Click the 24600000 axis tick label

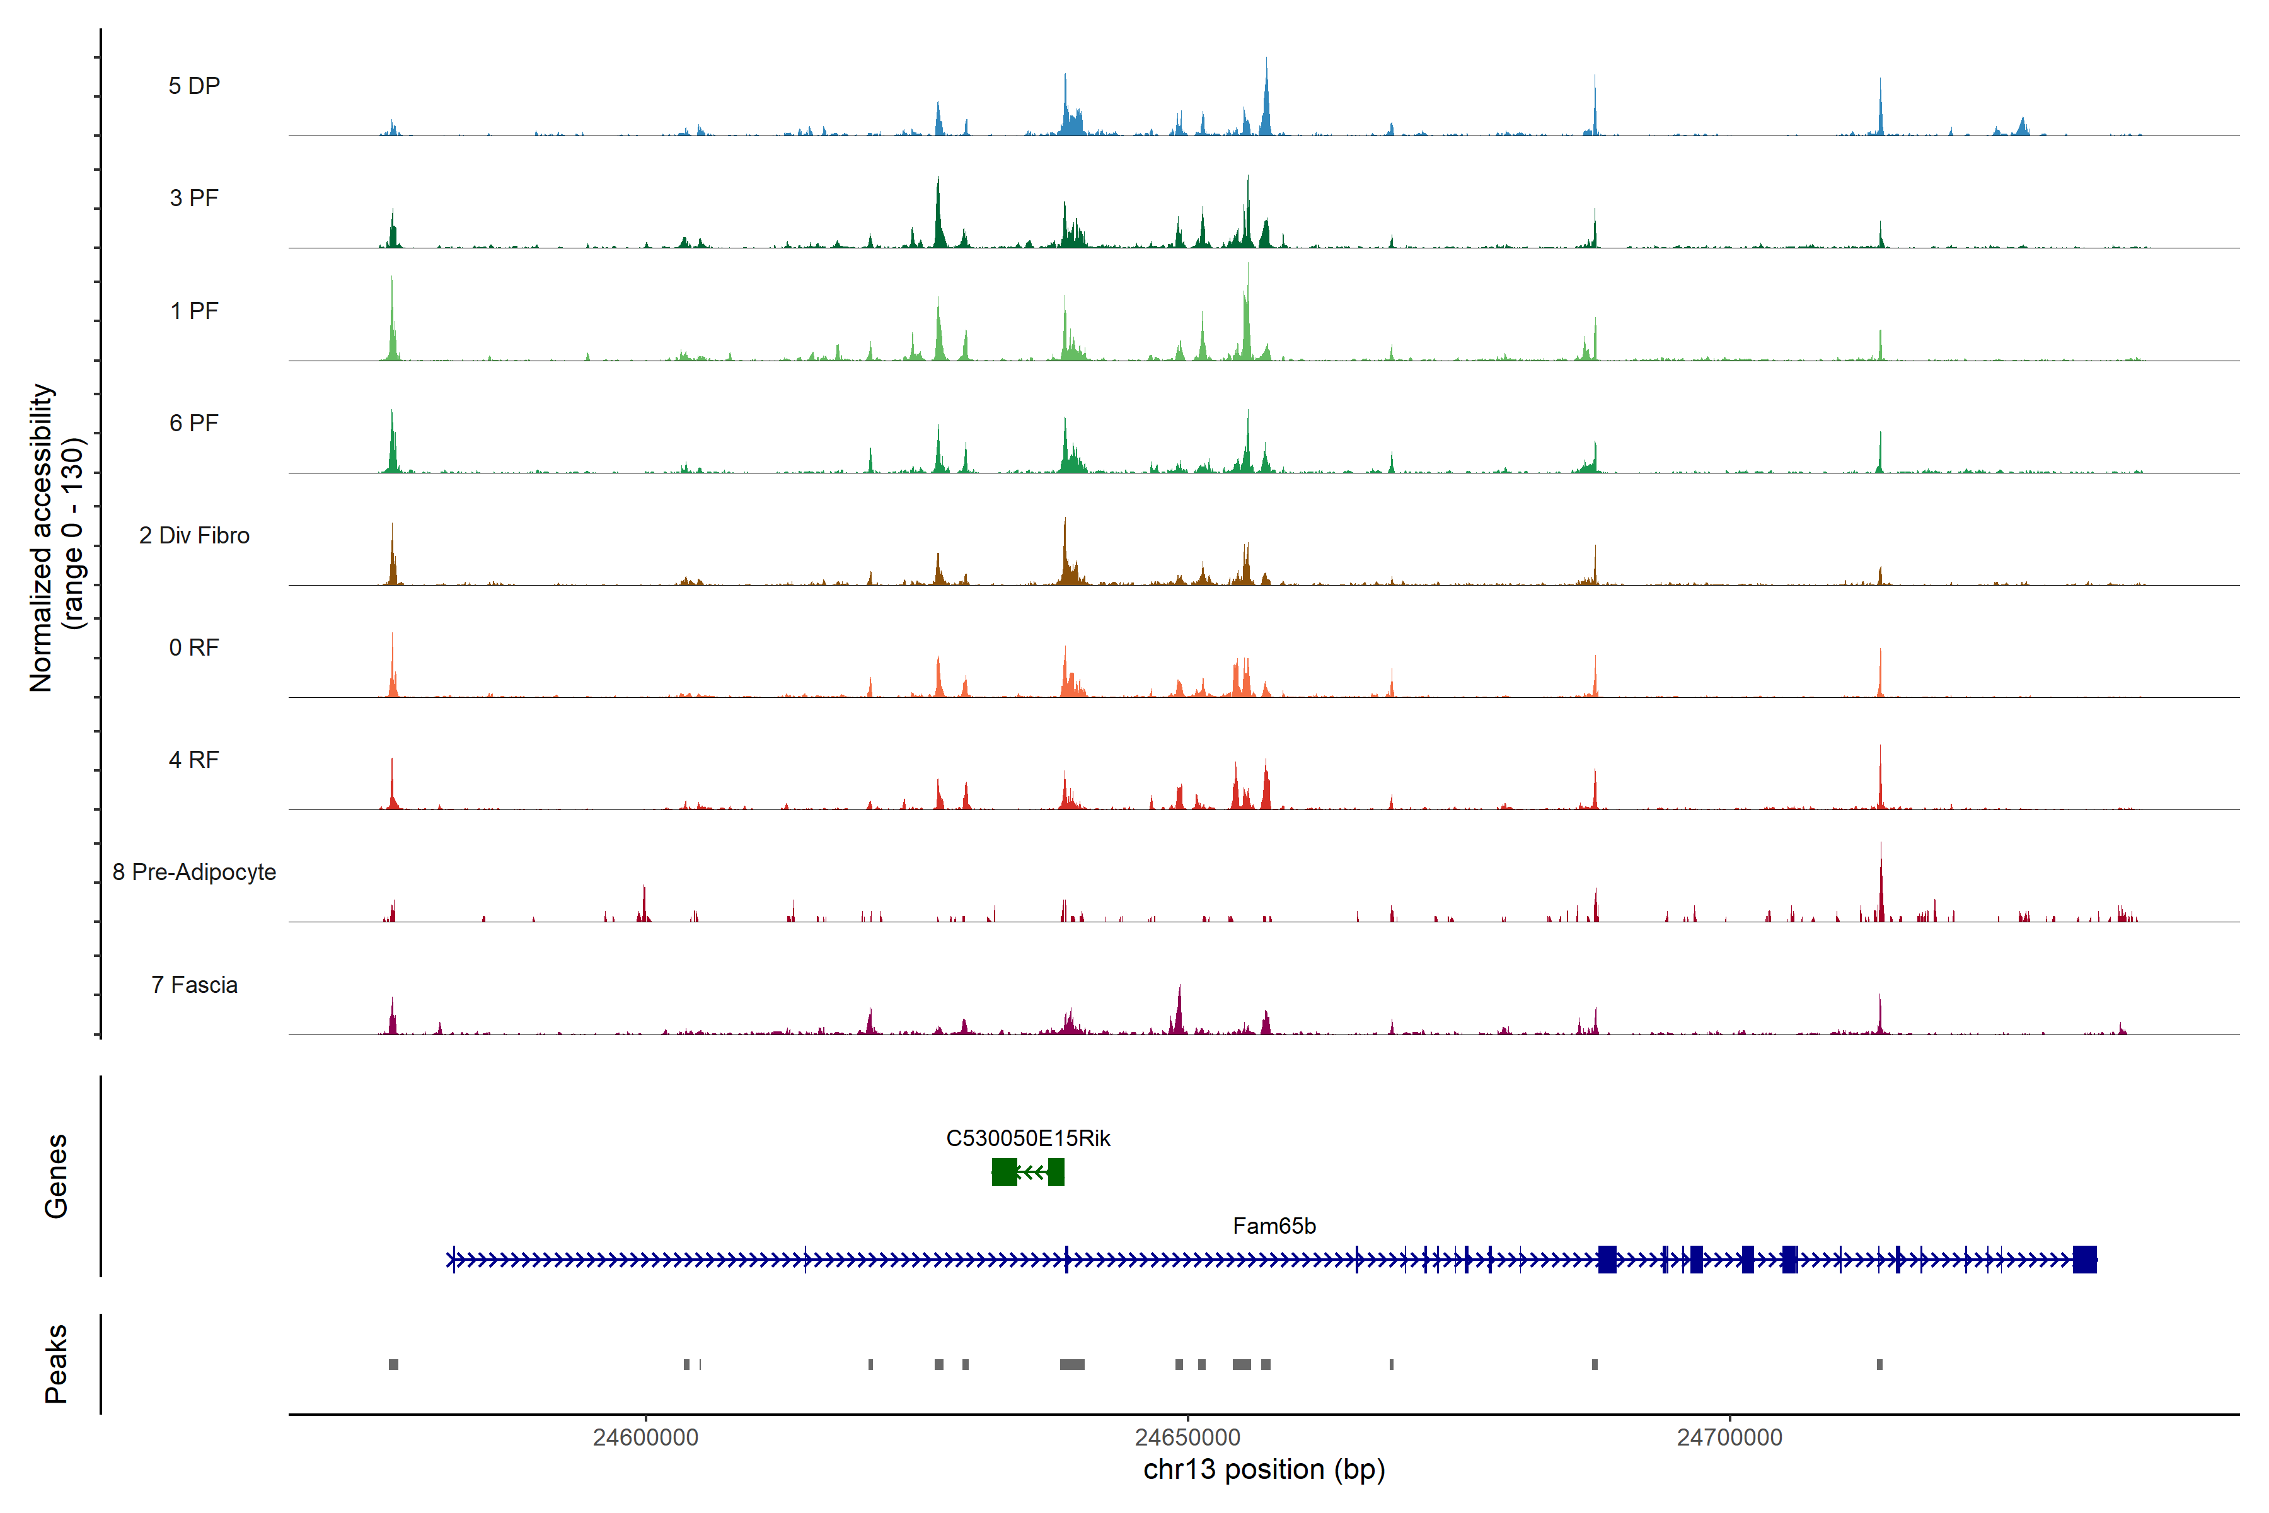click(645, 1437)
